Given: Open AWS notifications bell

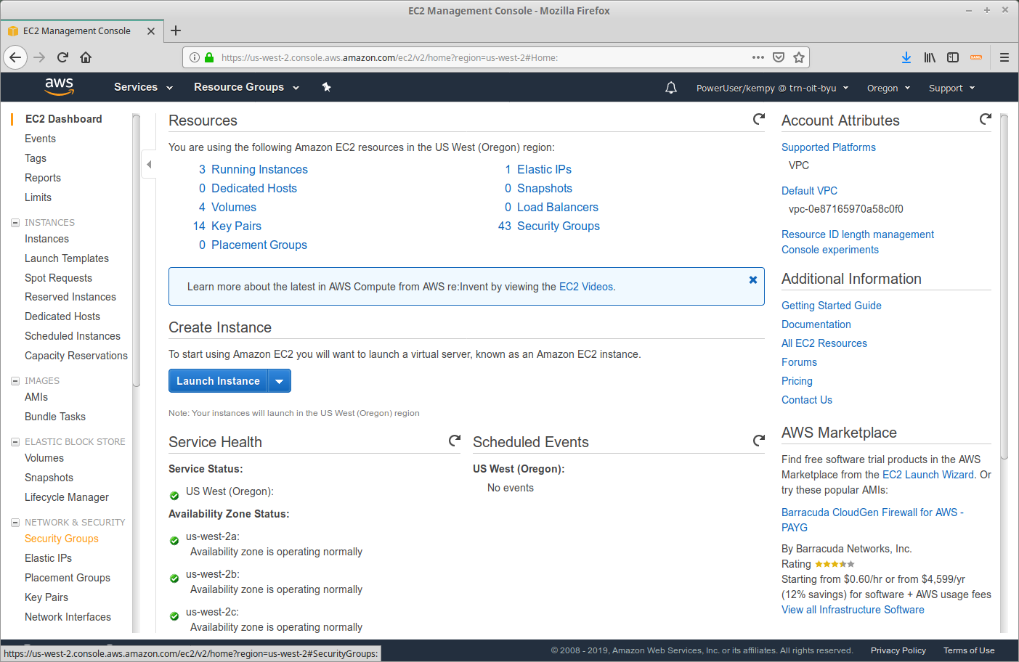Looking at the screenshot, I should pyautogui.click(x=671, y=88).
